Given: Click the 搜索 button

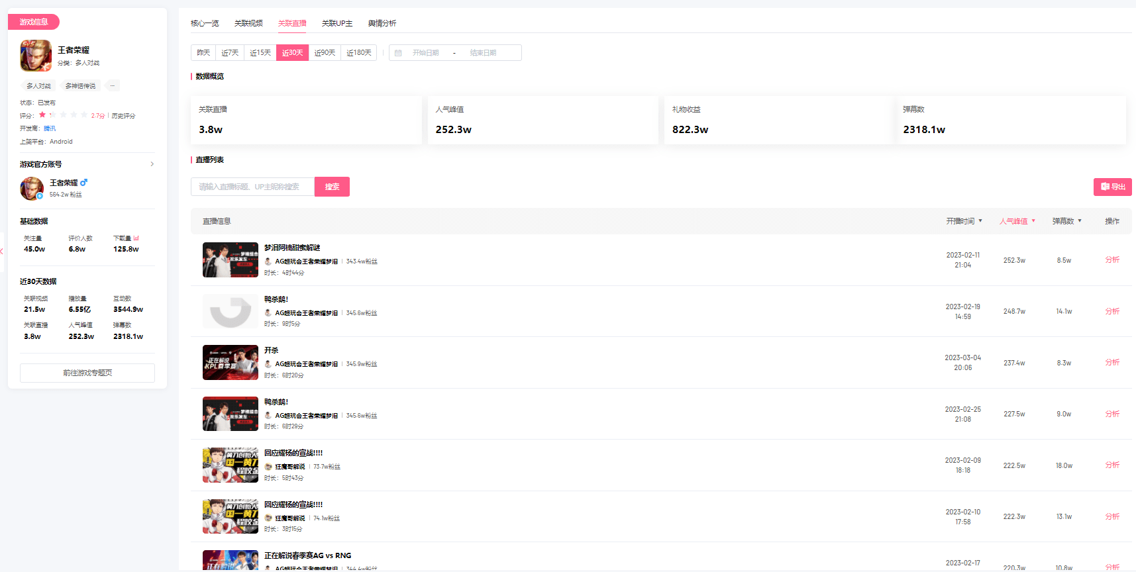Looking at the screenshot, I should pos(332,187).
